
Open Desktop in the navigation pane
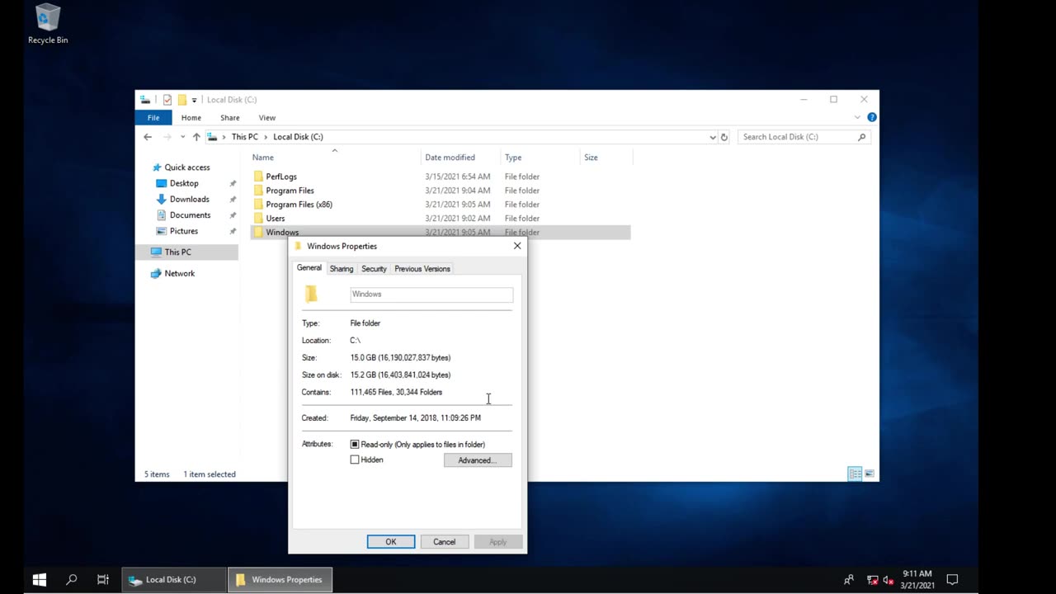184,183
